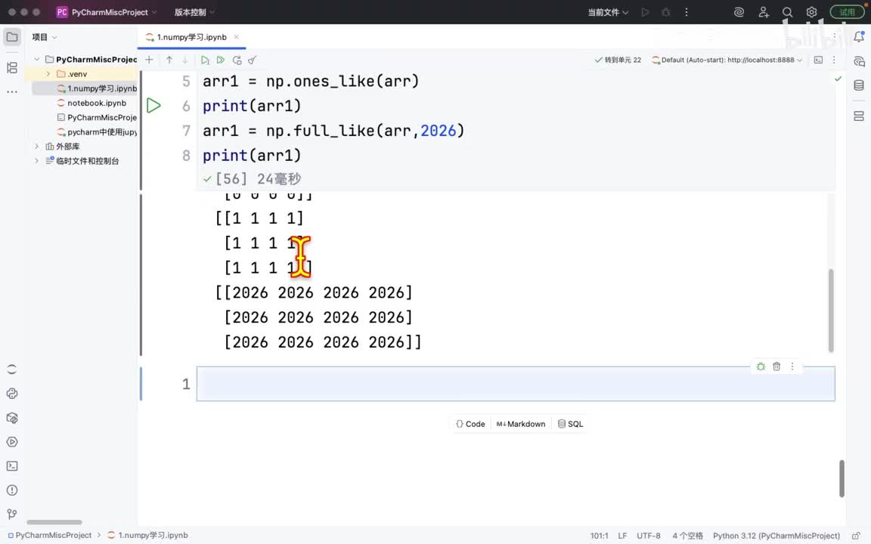Open the Git version control icon in left sidebar
The width and height of the screenshot is (871, 544).
pyautogui.click(x=12, y=514)
